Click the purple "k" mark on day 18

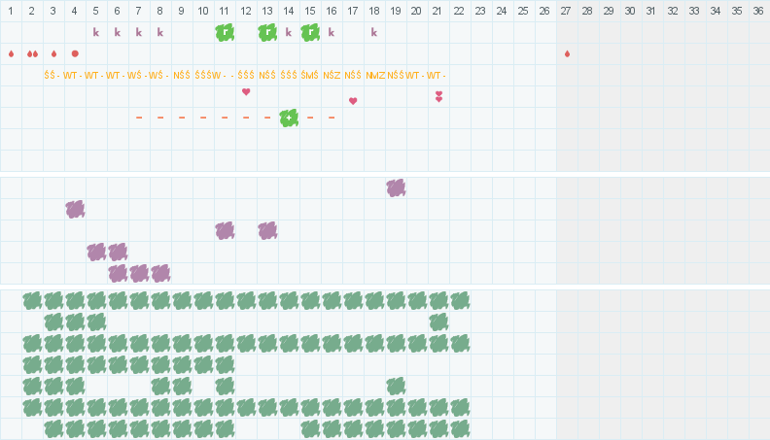[x=374, y=32]
